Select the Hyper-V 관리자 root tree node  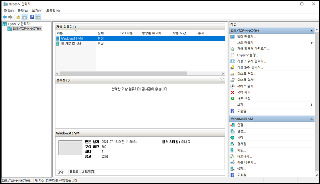pos(19,24)
